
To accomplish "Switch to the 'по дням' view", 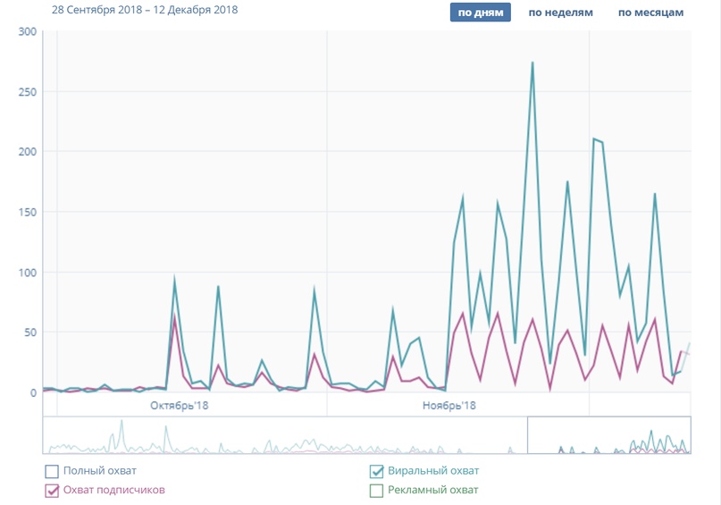I will 480,13.
